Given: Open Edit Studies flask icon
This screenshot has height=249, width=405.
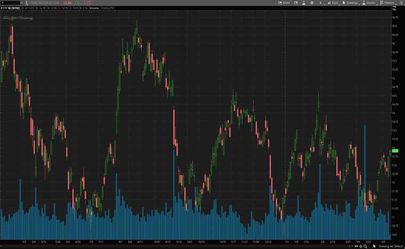Looking at the screenshot, I should (304, 3).
